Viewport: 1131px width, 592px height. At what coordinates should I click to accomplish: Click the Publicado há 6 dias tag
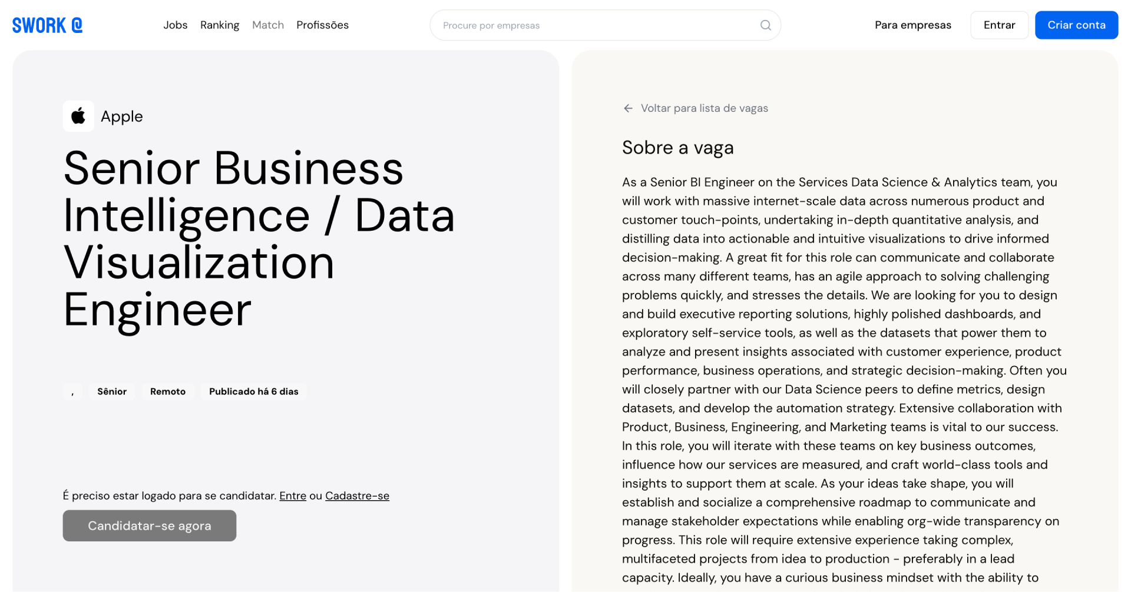point(253,391)
